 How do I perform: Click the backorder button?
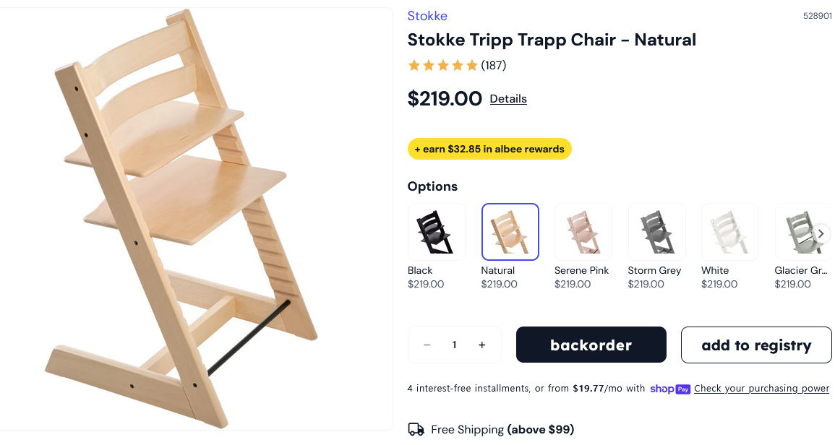click(591, 345)
